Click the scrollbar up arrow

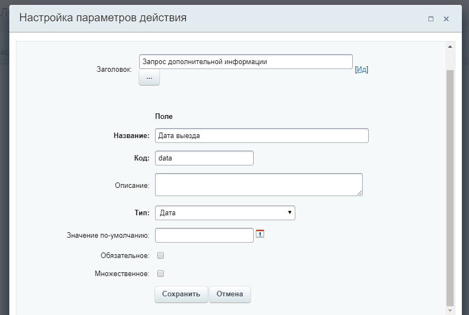[x=450, y=47]
